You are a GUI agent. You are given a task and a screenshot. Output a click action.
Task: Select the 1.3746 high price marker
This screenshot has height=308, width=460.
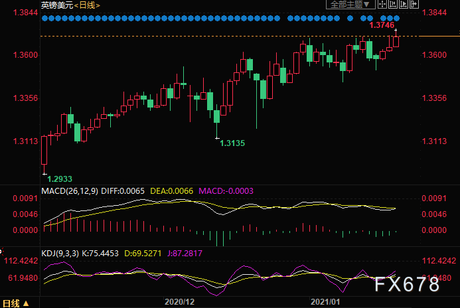pos(382,25)
